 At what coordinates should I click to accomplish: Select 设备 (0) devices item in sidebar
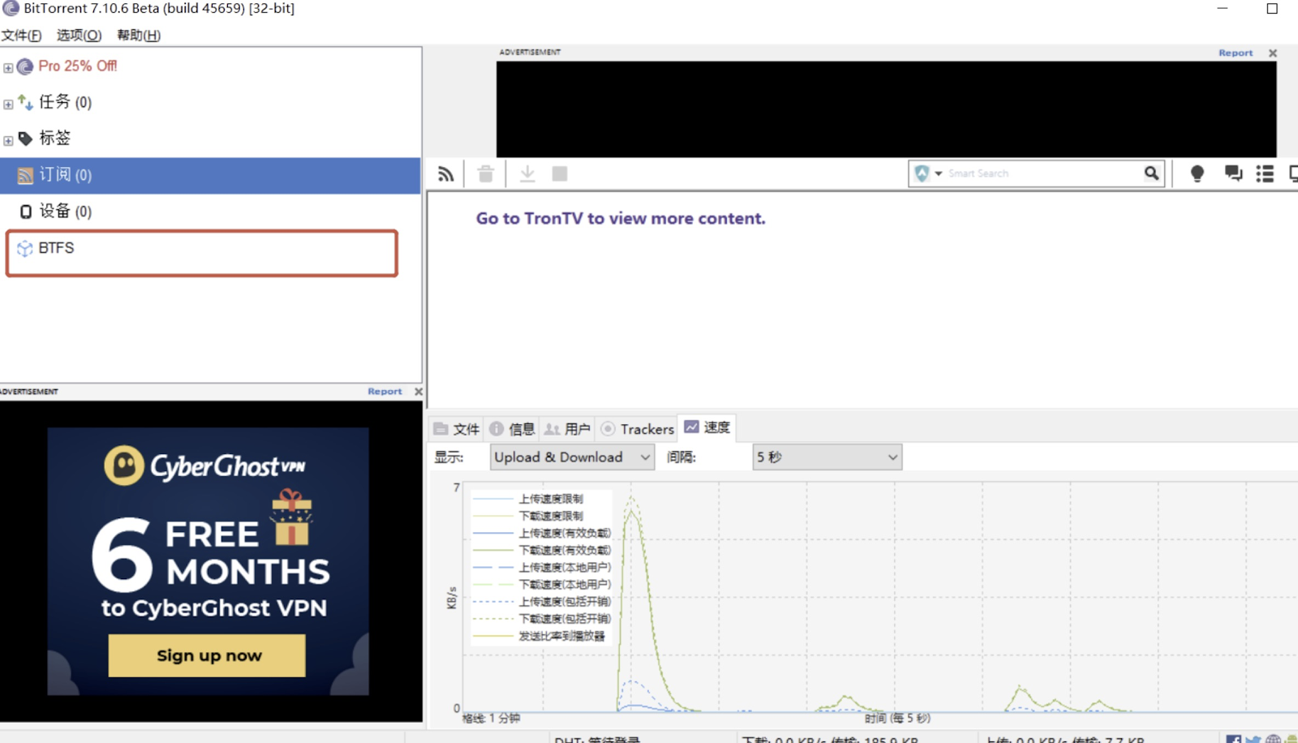[x=66, y=211]
